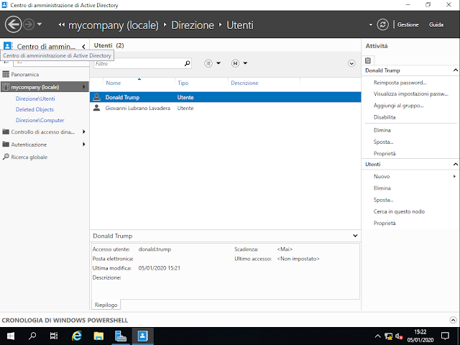Open the Gestione menu
The height and width of the screenshot is (345, 460).
(x=408, y=24)
